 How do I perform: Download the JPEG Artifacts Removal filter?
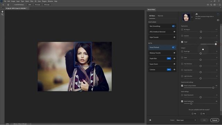174,32
